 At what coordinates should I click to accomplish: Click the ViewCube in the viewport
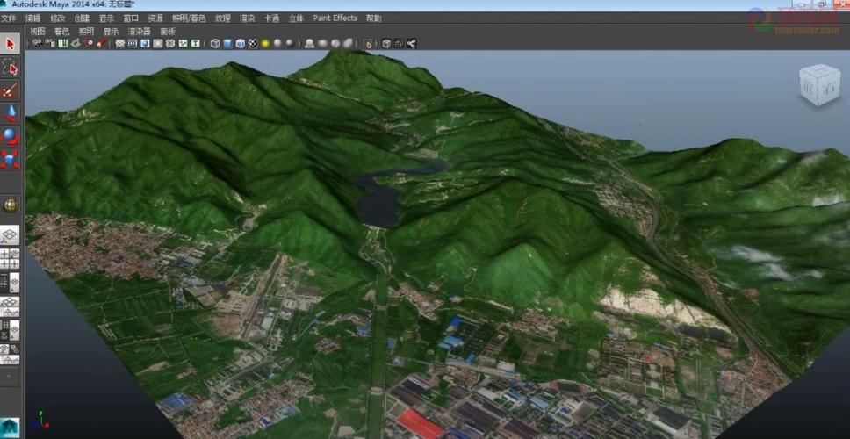818,85
